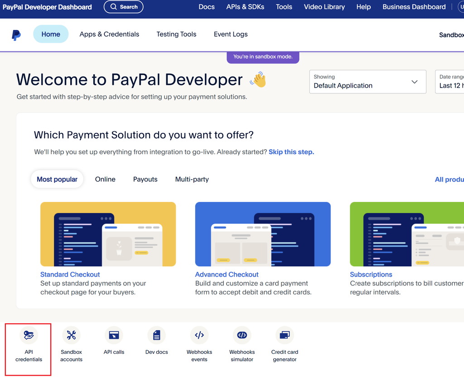Click the Standard Checkout yellow thumbnail
This screenshot has height=377, width=464.
click(108, 234)
